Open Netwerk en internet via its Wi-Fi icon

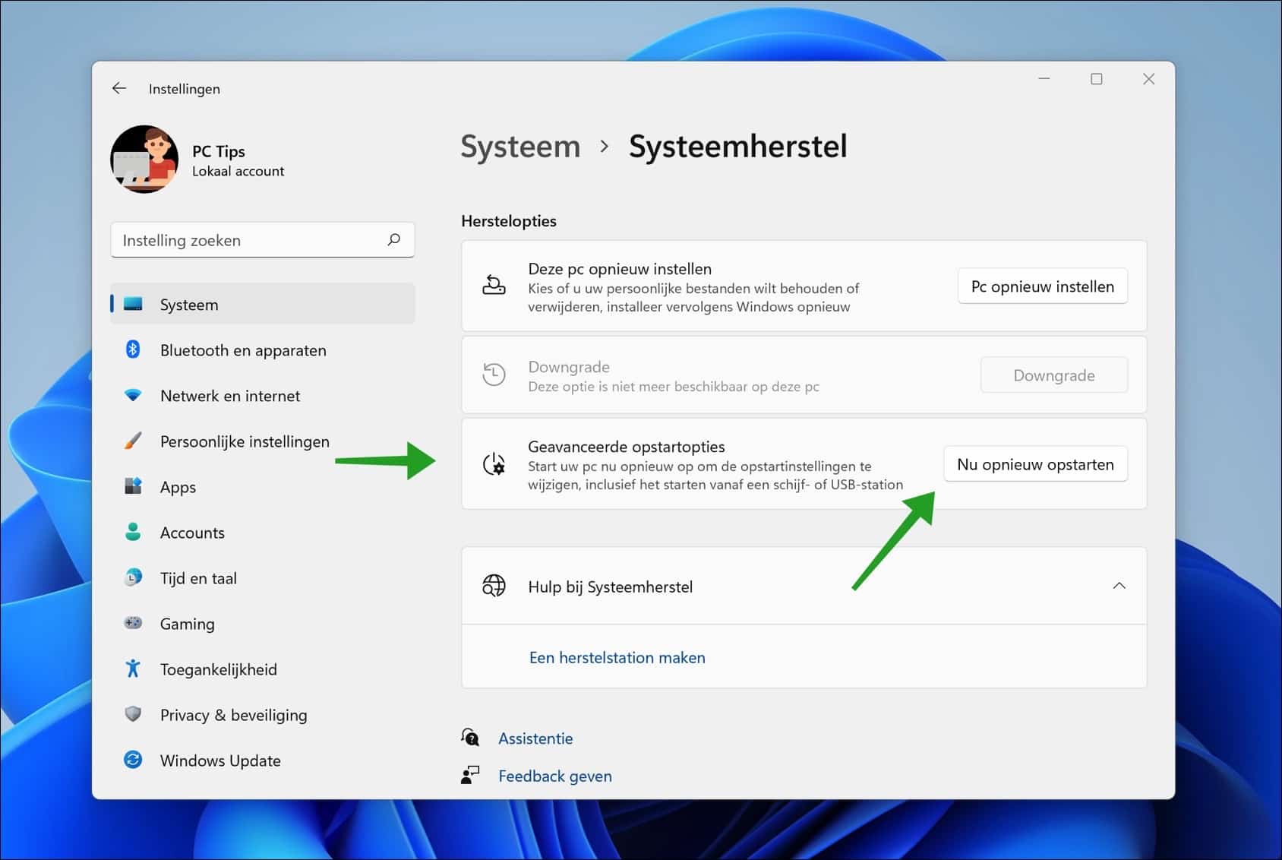click(x=134, y=395)
